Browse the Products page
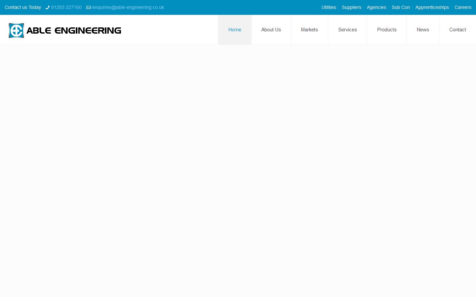Image resolution: width=476 pixels, height=297 pixels. [x=387, y=30]
